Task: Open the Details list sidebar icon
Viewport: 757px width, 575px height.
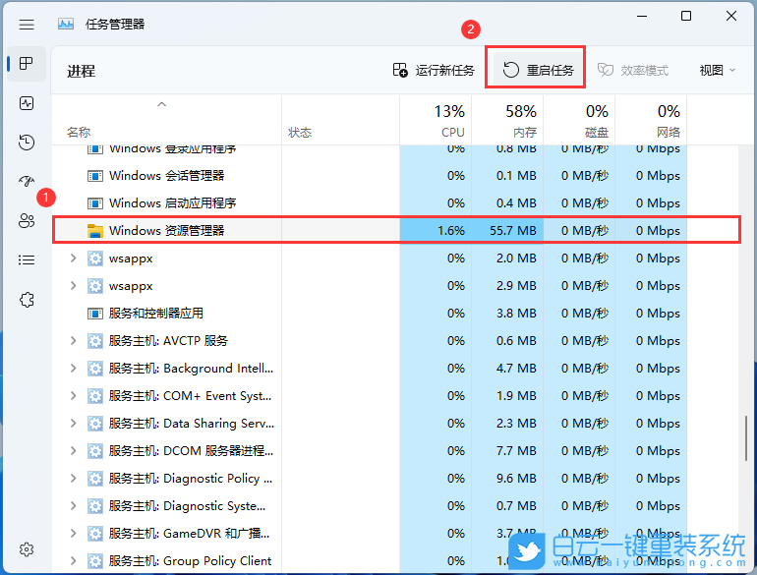Action: (x=27, y=260)
